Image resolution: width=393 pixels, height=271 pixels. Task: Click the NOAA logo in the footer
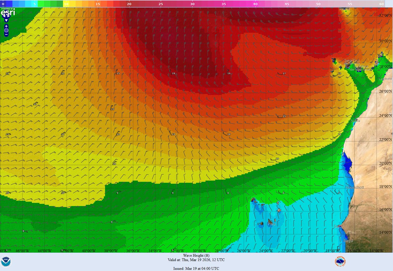tap(6, 262)
